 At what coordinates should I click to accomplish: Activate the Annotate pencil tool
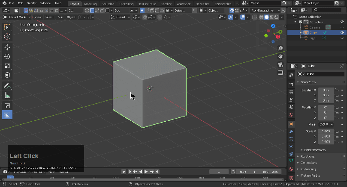[x=7, y=86]
